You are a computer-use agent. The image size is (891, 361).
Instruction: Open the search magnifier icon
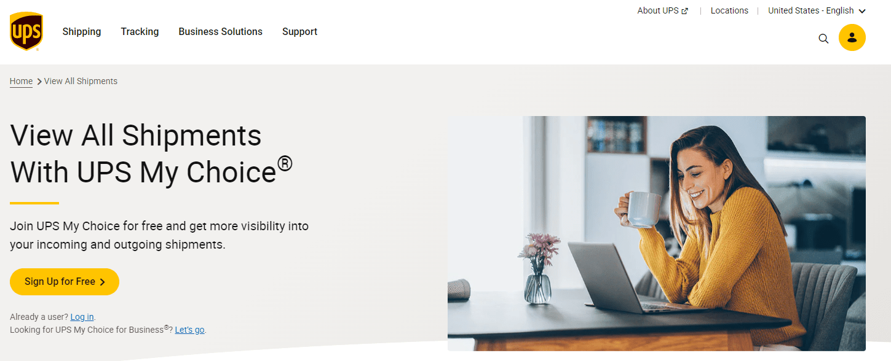823,39
